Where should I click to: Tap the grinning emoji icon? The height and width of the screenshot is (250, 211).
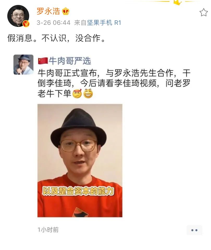[88, 93]
